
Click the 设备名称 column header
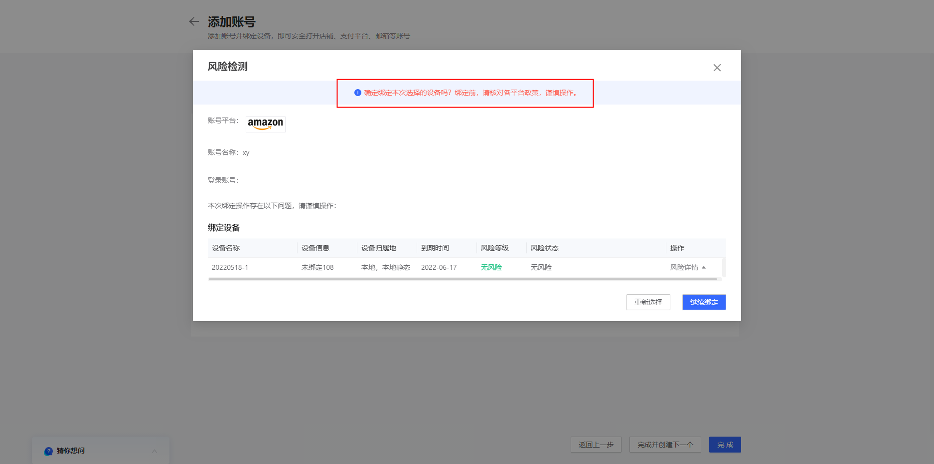pyautogui.click(x=225, y=247)
